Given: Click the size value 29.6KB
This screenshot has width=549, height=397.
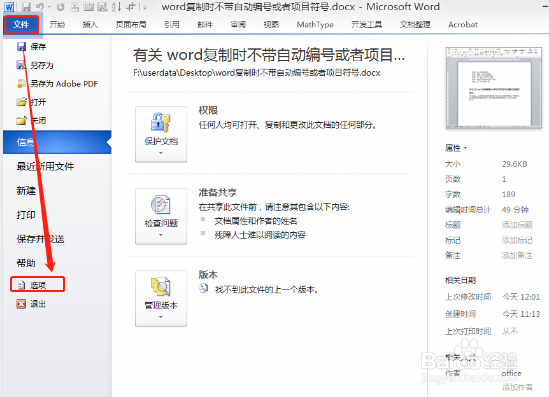Looking at the screenshot, I should coord(515,164).
